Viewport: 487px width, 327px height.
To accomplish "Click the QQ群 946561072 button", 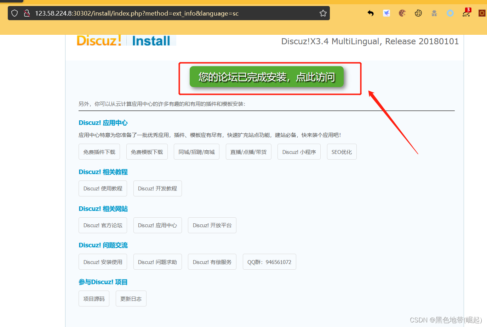I will coord(269,262).
